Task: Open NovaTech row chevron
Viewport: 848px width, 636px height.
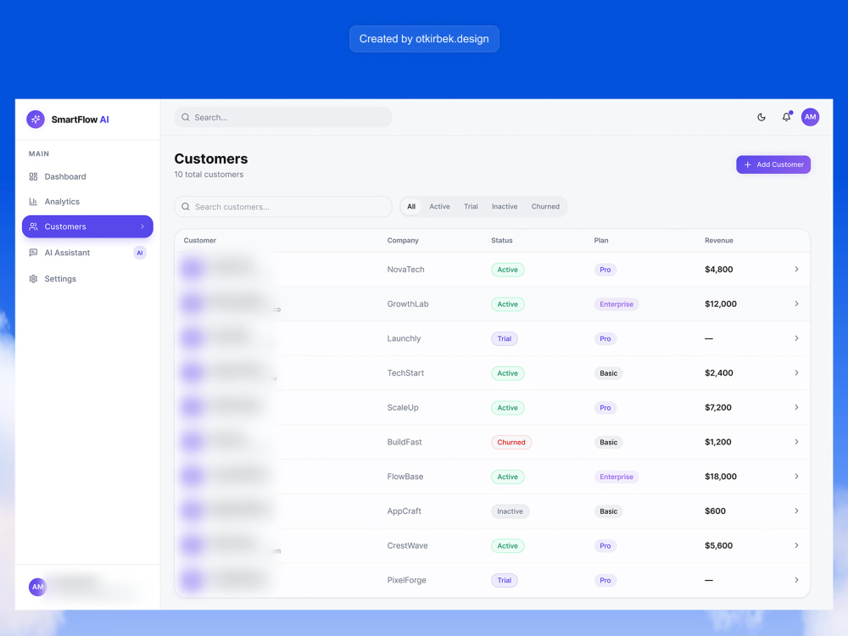Action: click(x=796, y=270)
